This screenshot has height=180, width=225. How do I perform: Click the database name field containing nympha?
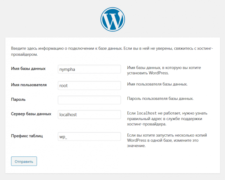point(89,69)
